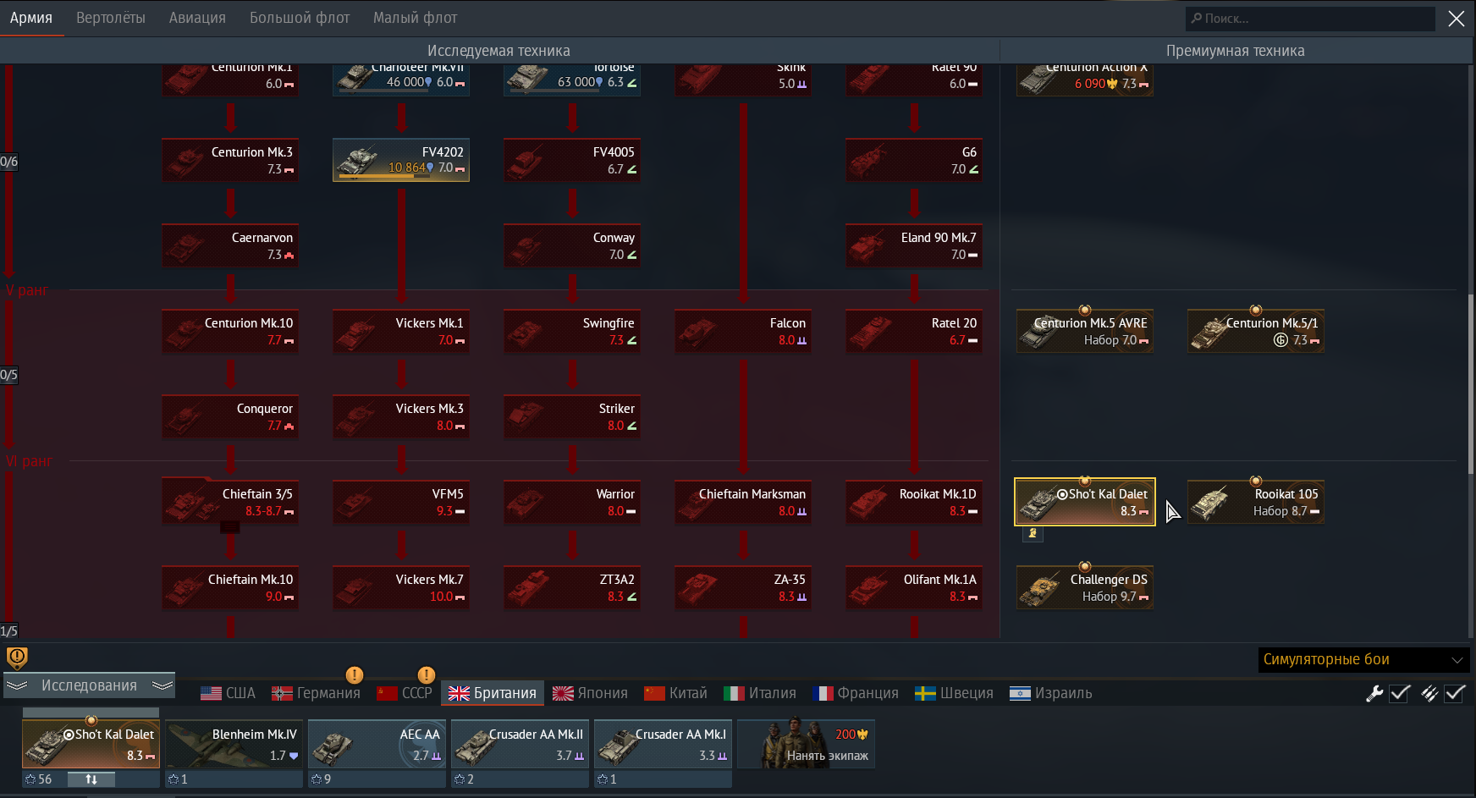Select the Швеция nation flag
Screen dimensions: 1476x798
point(955,693)
